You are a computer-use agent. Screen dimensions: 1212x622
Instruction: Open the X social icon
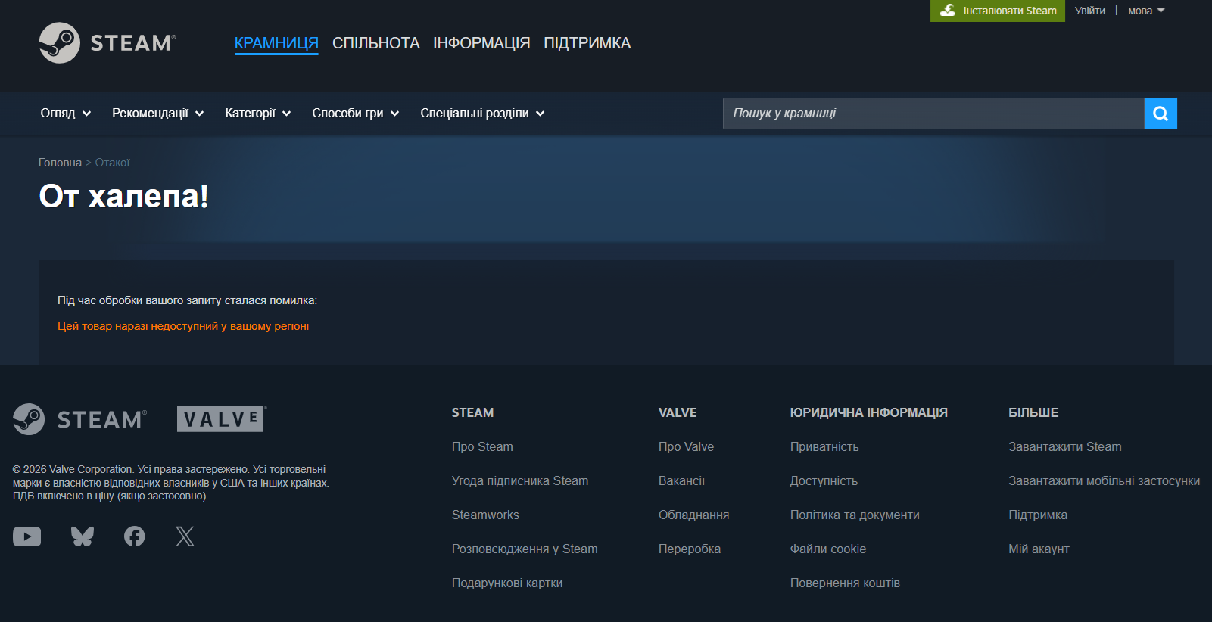point(185,536)
